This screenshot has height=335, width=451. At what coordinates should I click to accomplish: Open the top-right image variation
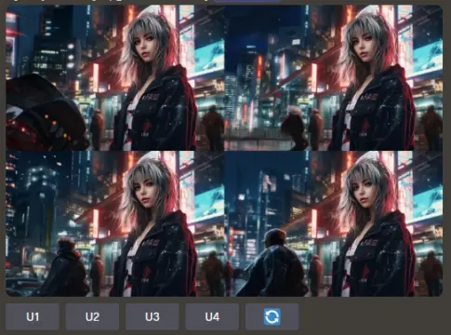(333, 77)
